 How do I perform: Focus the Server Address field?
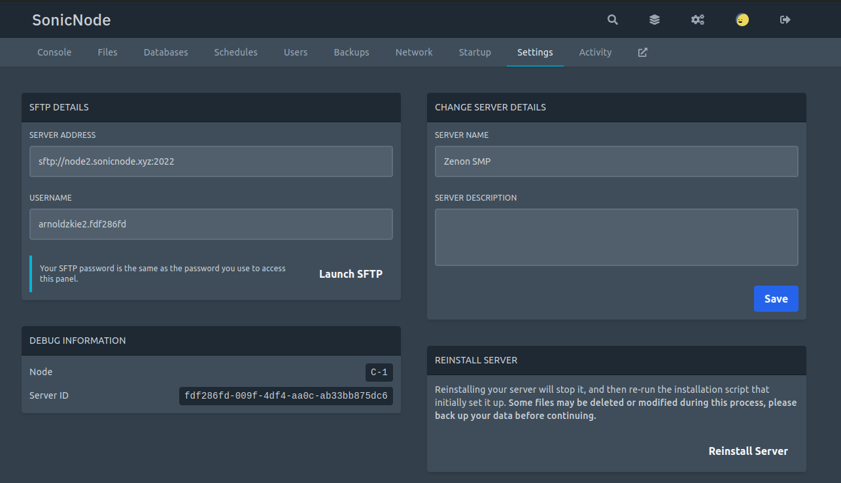coord(211,161)
